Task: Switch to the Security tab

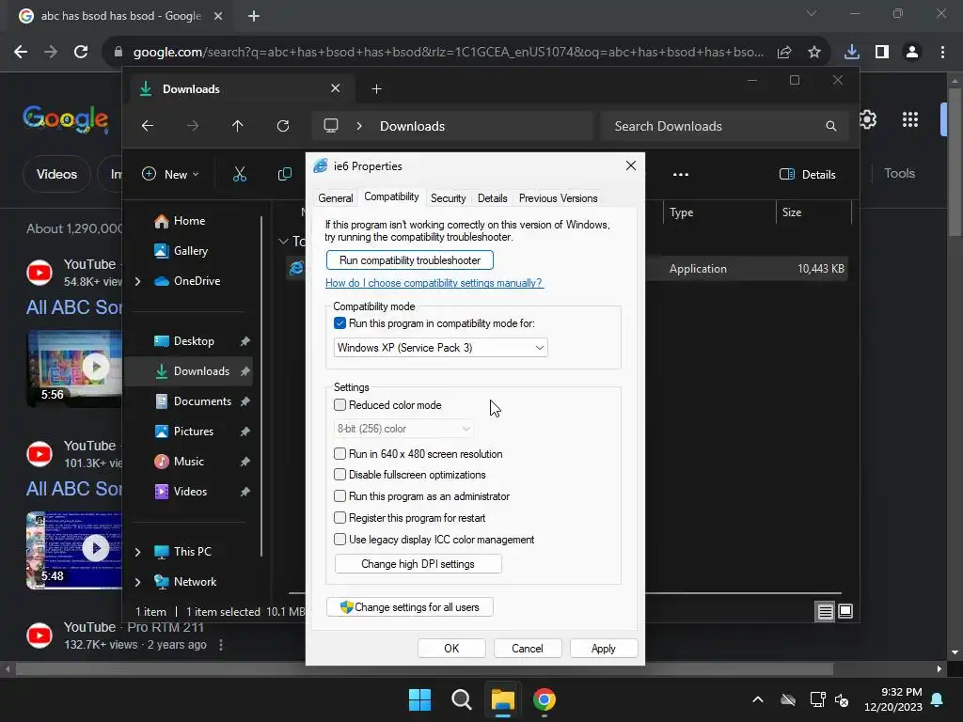Action: pyautogui.click(x=448, y=198)
